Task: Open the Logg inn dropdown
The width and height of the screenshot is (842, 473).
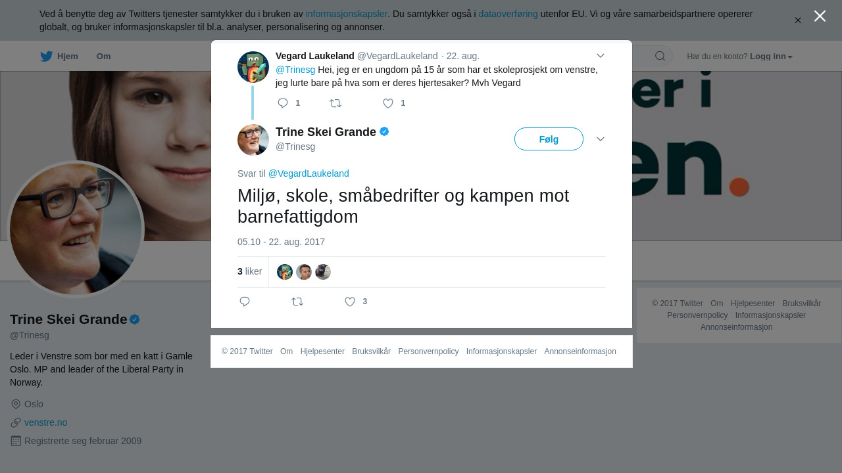Action: pos(771,56)
